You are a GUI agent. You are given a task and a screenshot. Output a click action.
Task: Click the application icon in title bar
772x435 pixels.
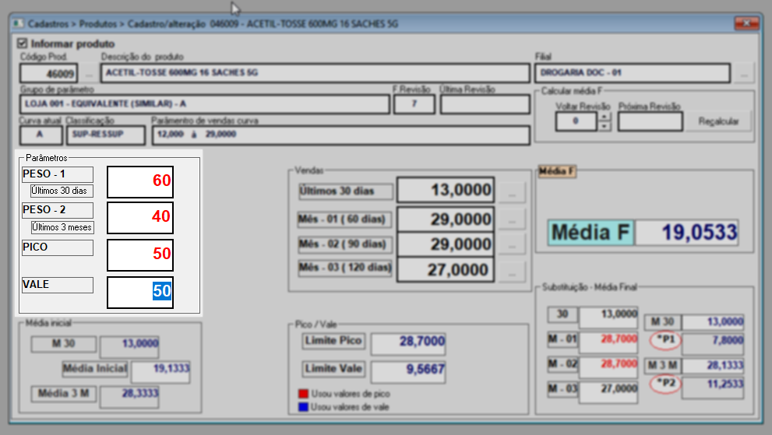(x=18, y=23)
